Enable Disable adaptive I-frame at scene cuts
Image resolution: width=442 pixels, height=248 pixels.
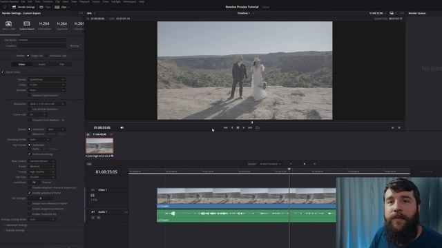29,187
